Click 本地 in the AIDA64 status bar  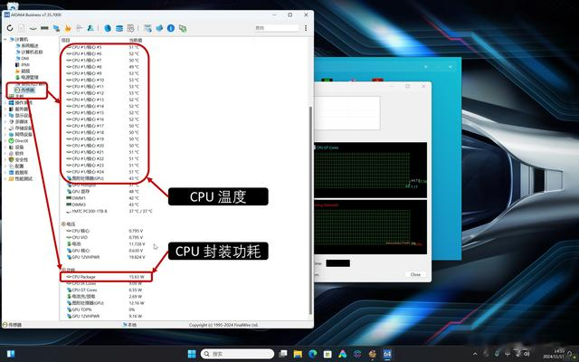click(129, 325)
